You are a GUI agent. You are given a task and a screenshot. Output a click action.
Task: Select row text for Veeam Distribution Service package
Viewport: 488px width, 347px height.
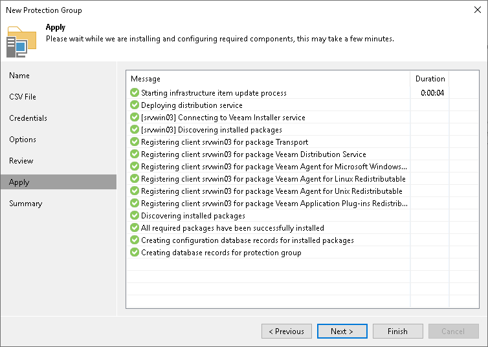pyautogui.click(x=253, y=154)
